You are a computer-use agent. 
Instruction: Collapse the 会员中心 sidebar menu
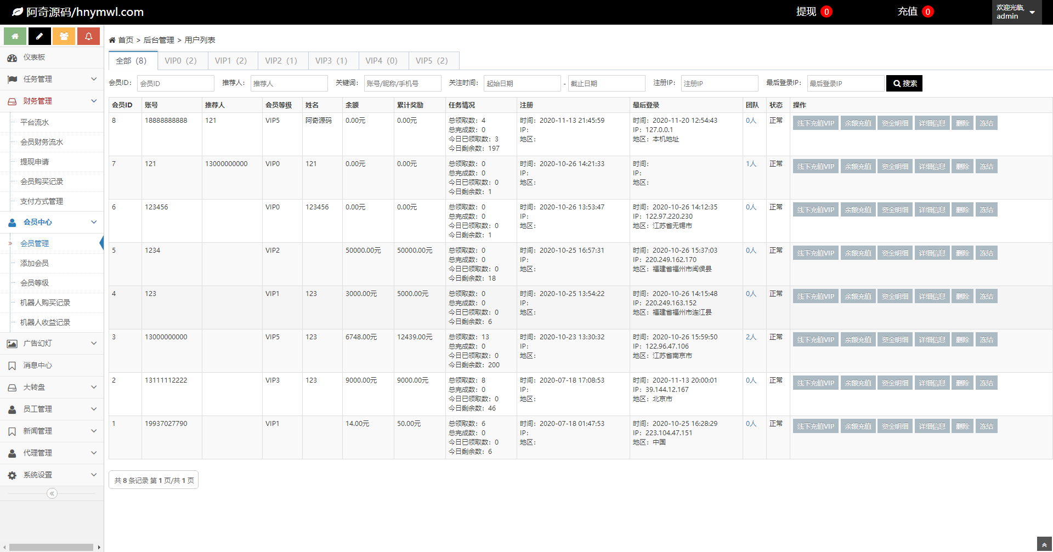[x=93, y=223]
